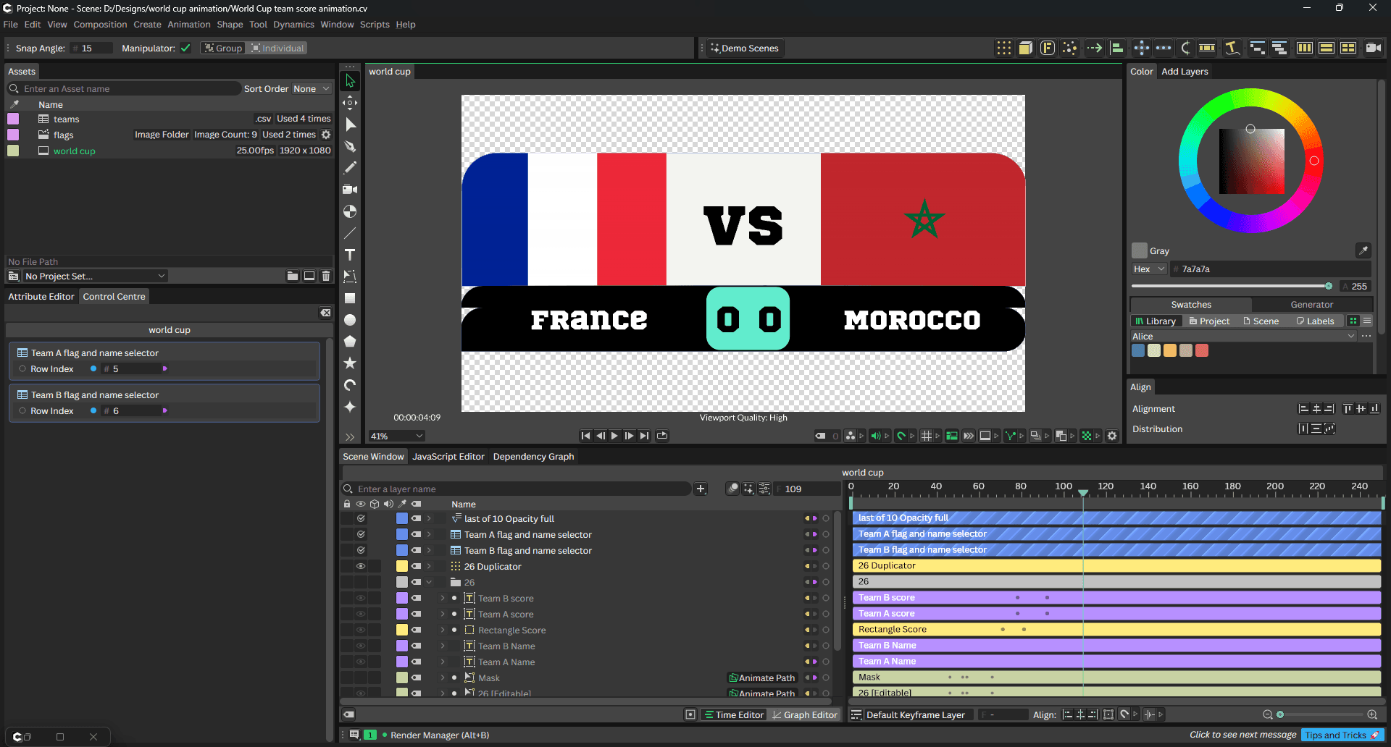Image resolution: width=1391 pixels, height=747 pixels.
Task: Toggle solo circle for Team A score layer
Action: coord(825,614)
